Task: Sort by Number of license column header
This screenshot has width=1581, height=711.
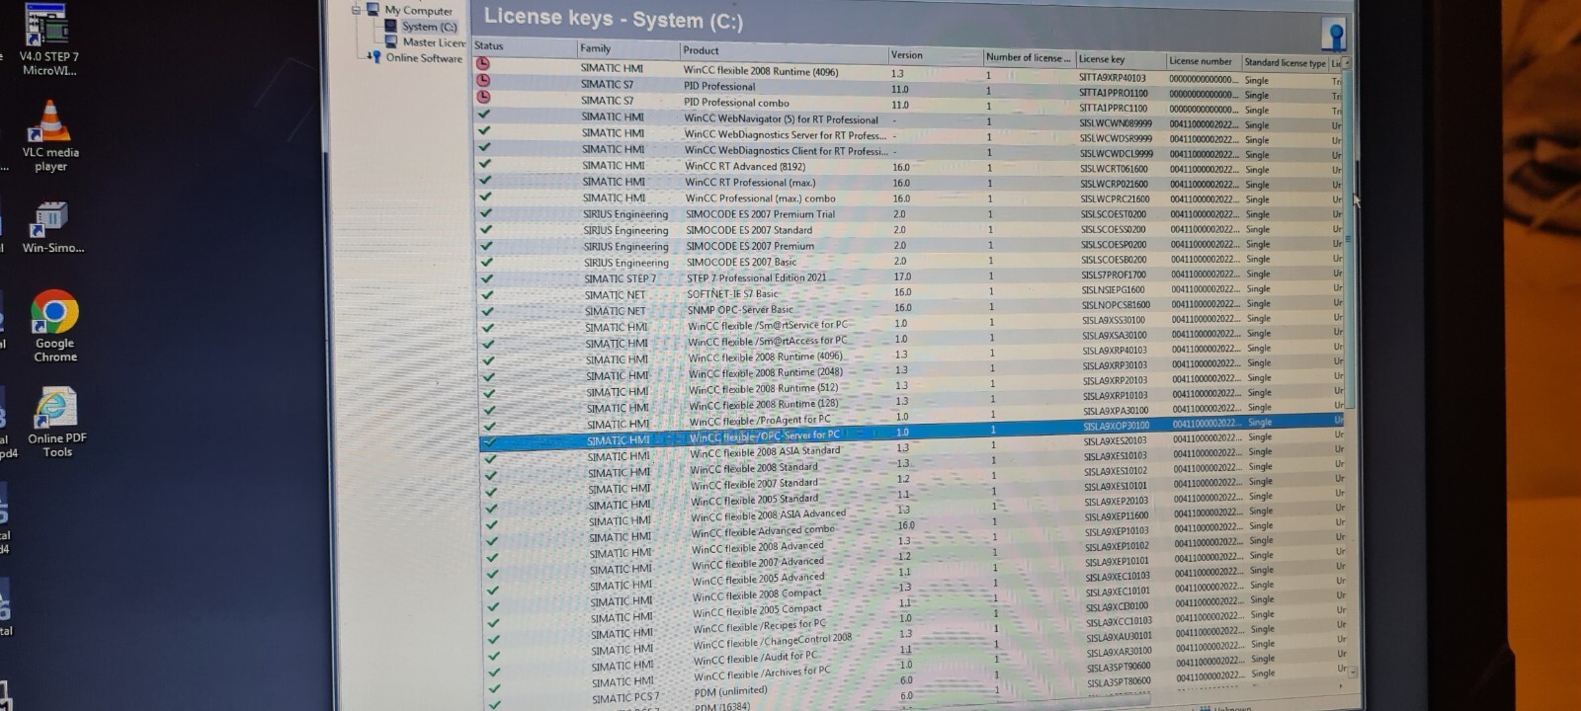Action: click(x=1028, y=57)
